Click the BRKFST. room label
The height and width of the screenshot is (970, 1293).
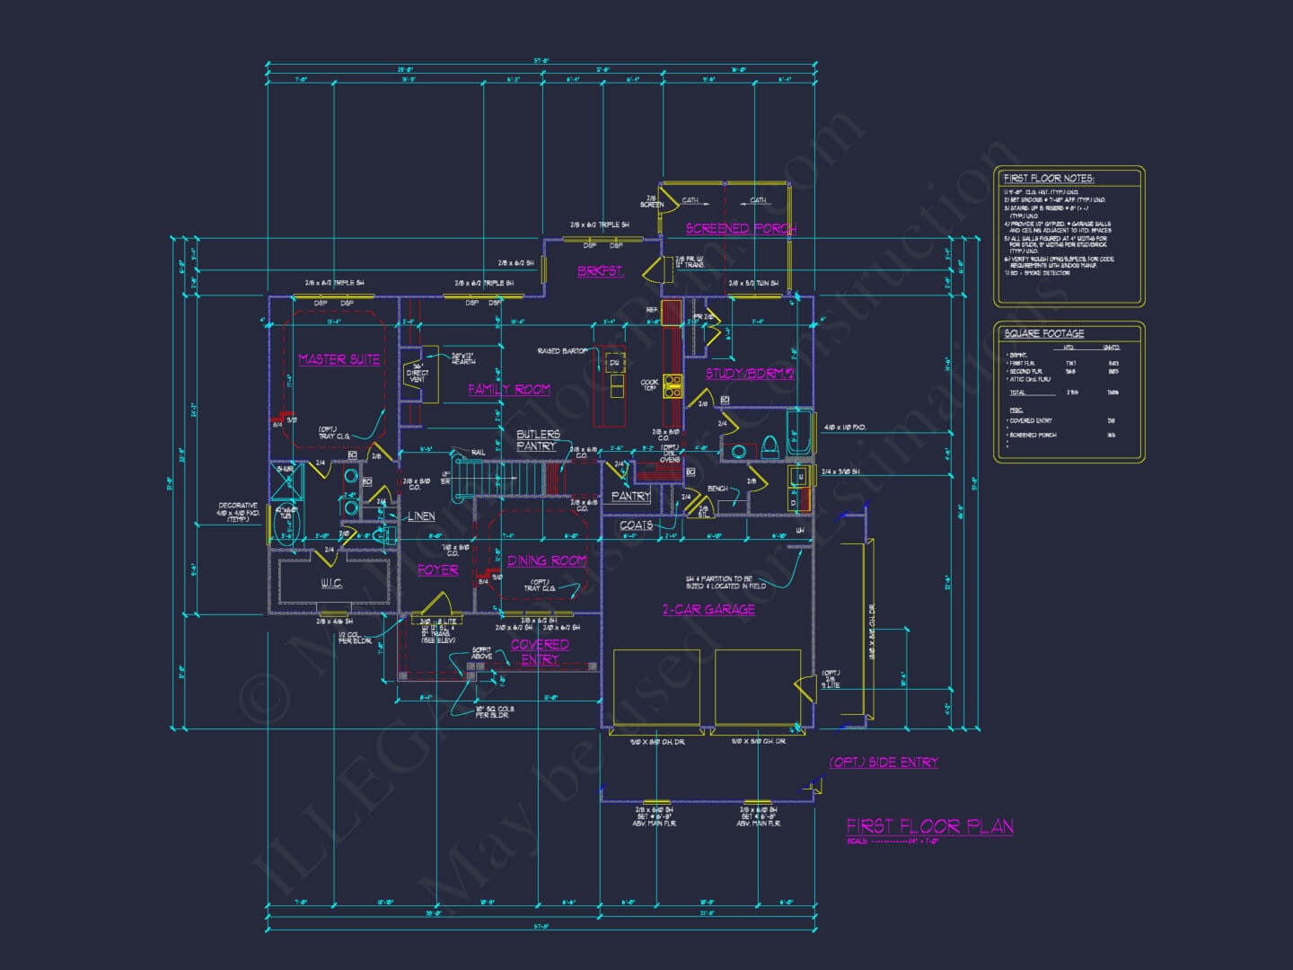click(601, 271)
